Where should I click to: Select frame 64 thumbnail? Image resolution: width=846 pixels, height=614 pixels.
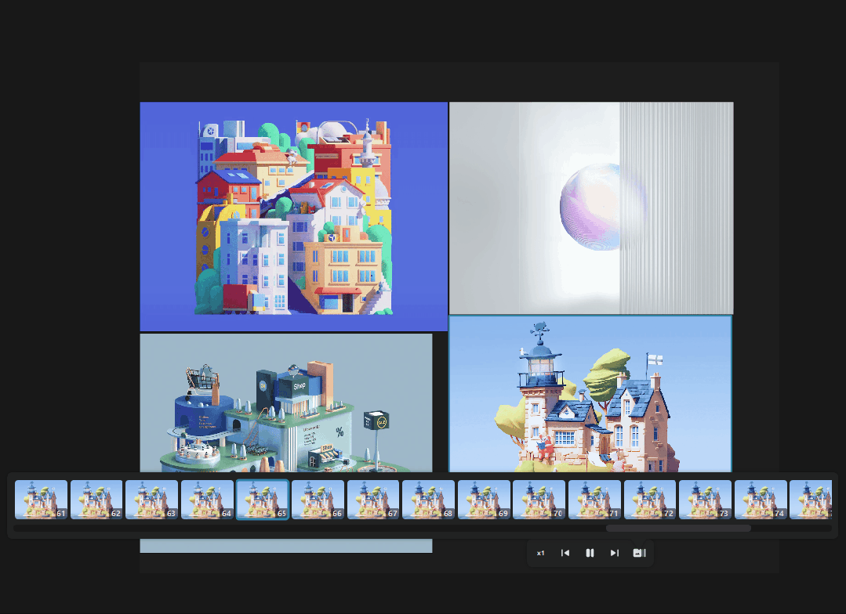click(207, 500)
